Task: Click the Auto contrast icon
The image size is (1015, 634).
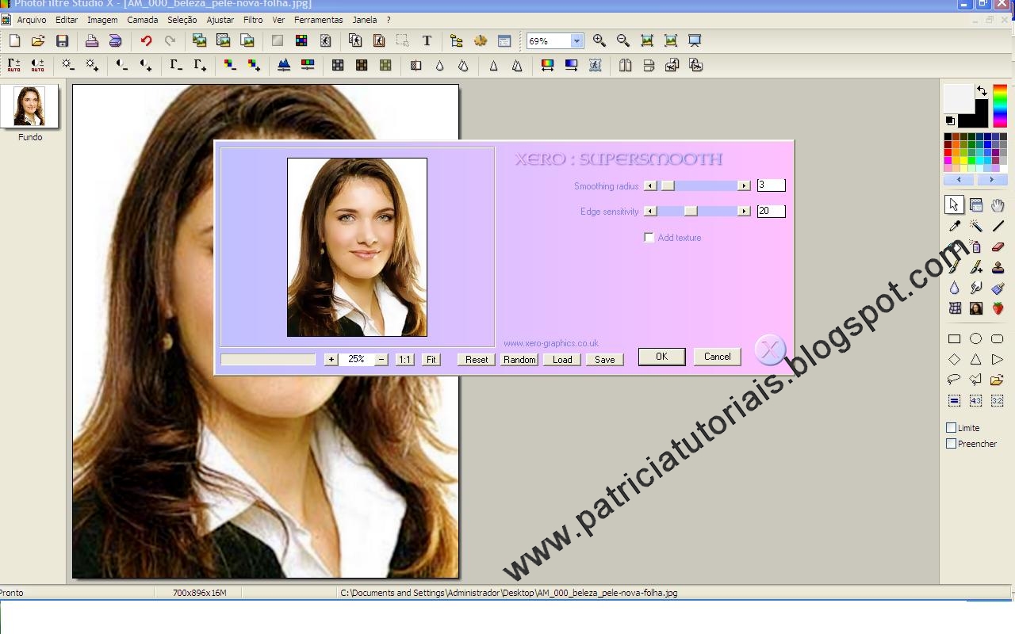Action: pos(38,65)
